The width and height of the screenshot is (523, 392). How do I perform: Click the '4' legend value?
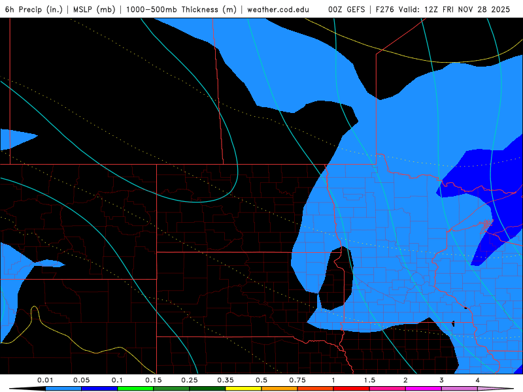[x=478, y=380]
